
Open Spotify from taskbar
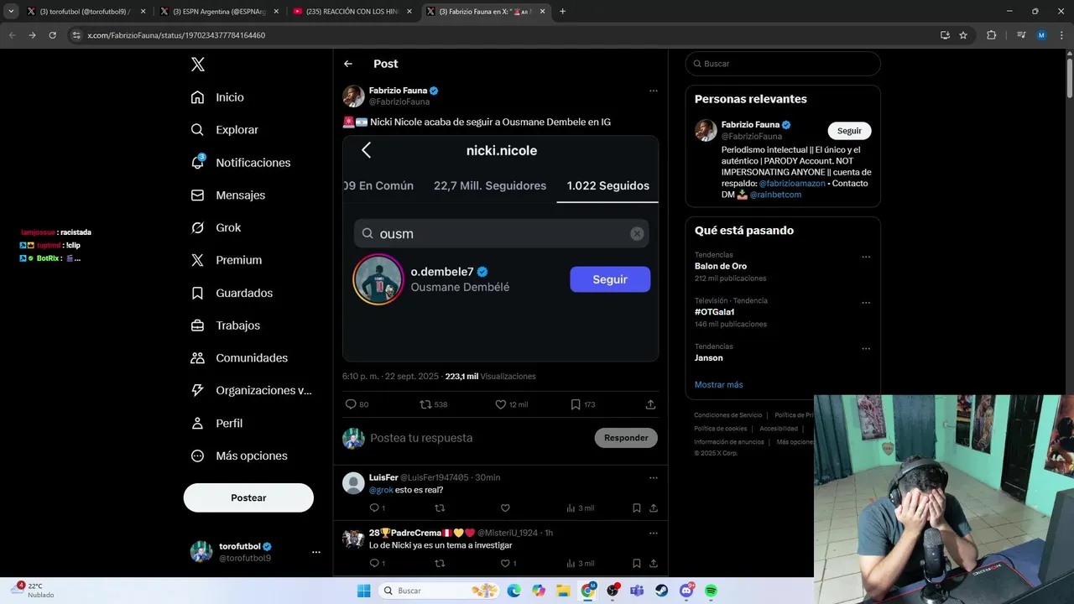click(x=711, y=591)
